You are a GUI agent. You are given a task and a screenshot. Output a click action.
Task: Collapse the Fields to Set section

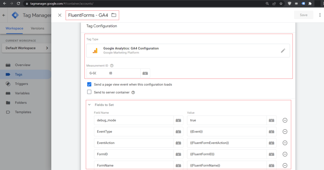coord(89,105)
